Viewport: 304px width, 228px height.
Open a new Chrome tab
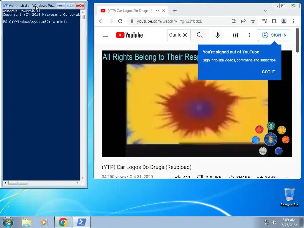click(175, 11)
